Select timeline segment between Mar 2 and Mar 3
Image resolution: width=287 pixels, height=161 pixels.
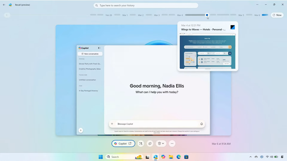149,15
